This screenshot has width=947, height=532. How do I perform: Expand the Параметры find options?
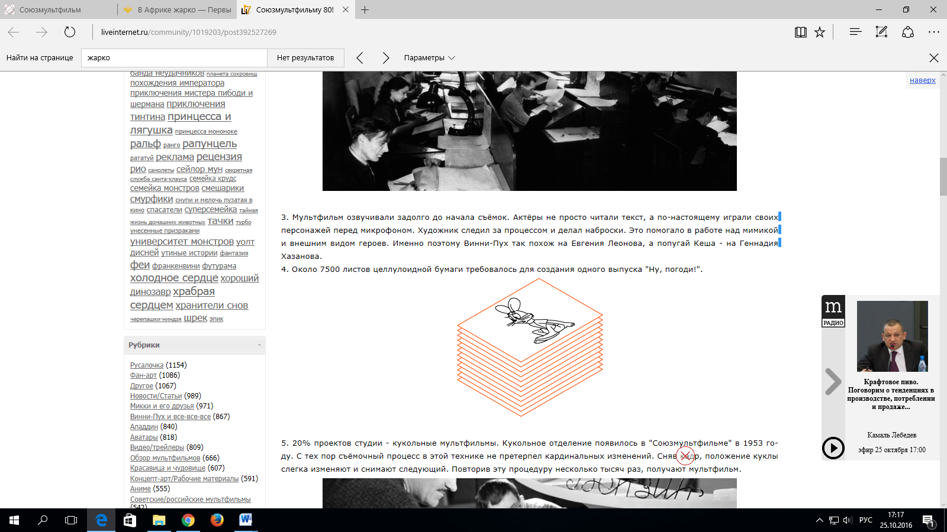430,58
